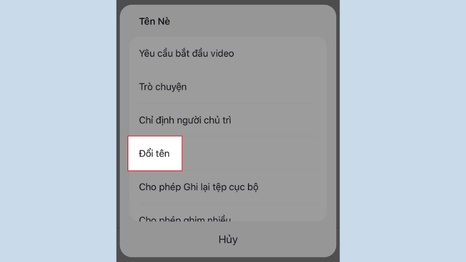Screen dimensions: 466x262
Task: Click the light blue background right of the phone
Action: coord(403,131)
